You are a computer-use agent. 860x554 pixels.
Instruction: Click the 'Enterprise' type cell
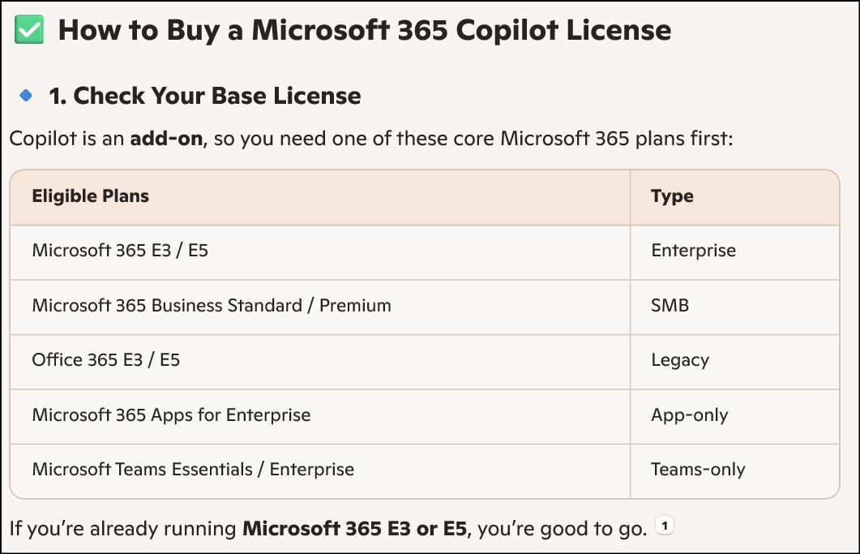(693, 251)
